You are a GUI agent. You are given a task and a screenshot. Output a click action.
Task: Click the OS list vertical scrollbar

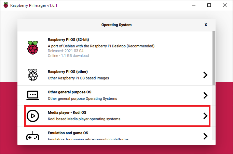[214, 58]
